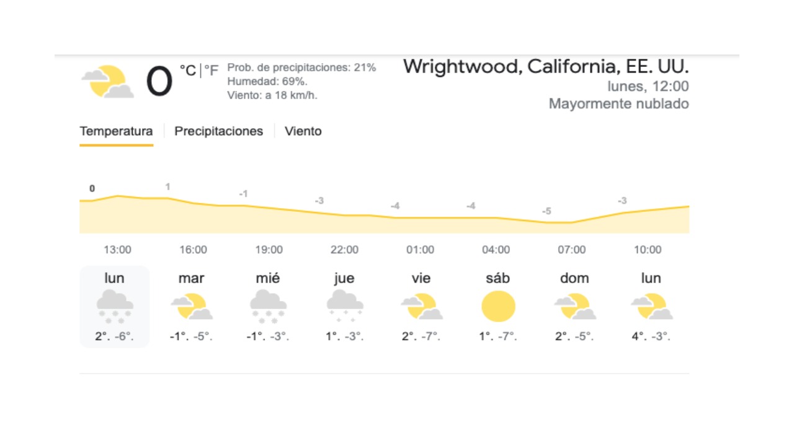This screenshot has width=794, height=446.
Task: Select the sáb day label
Action: tap(498, 278)
